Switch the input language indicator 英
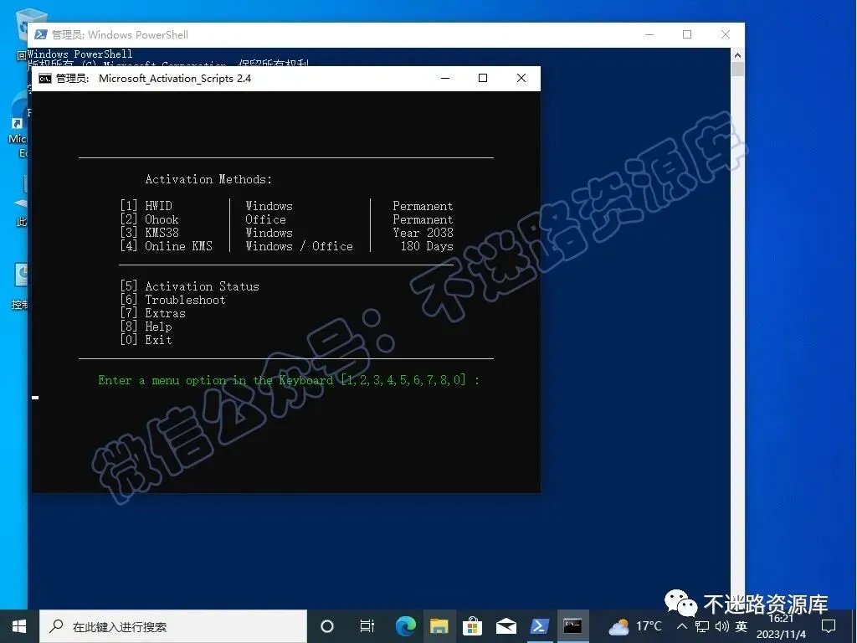The image size is (857, 643). (742, 626)
